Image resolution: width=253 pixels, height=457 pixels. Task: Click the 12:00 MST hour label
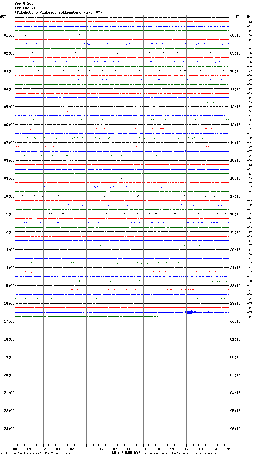9,232
